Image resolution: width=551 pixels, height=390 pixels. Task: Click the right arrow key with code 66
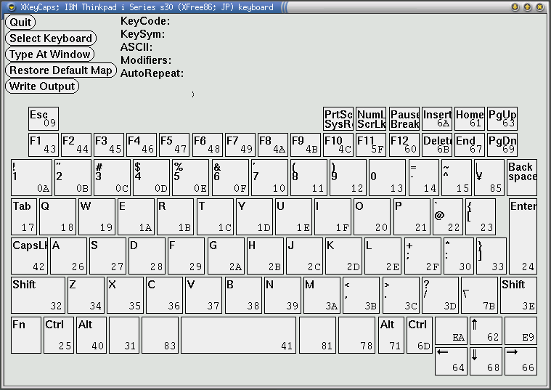[x=521, y=361]
